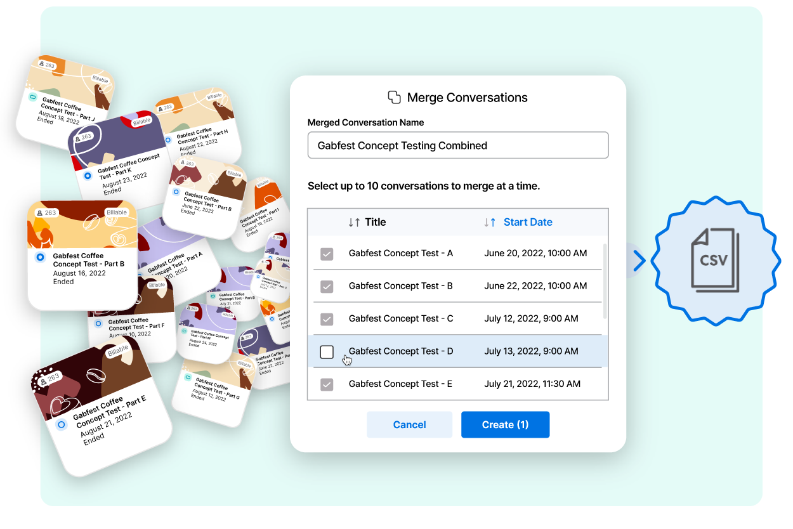
Task: Click the July 21, 2022, 11:30 AM date
Action: [532, 384]
